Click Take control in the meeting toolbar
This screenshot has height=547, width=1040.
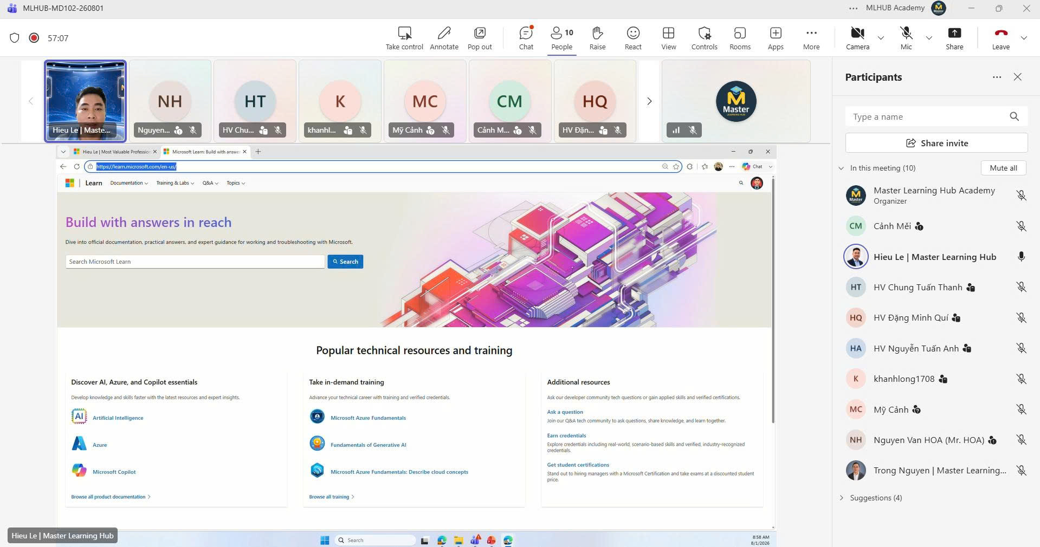pyautogui.click(x=404, y=38)
